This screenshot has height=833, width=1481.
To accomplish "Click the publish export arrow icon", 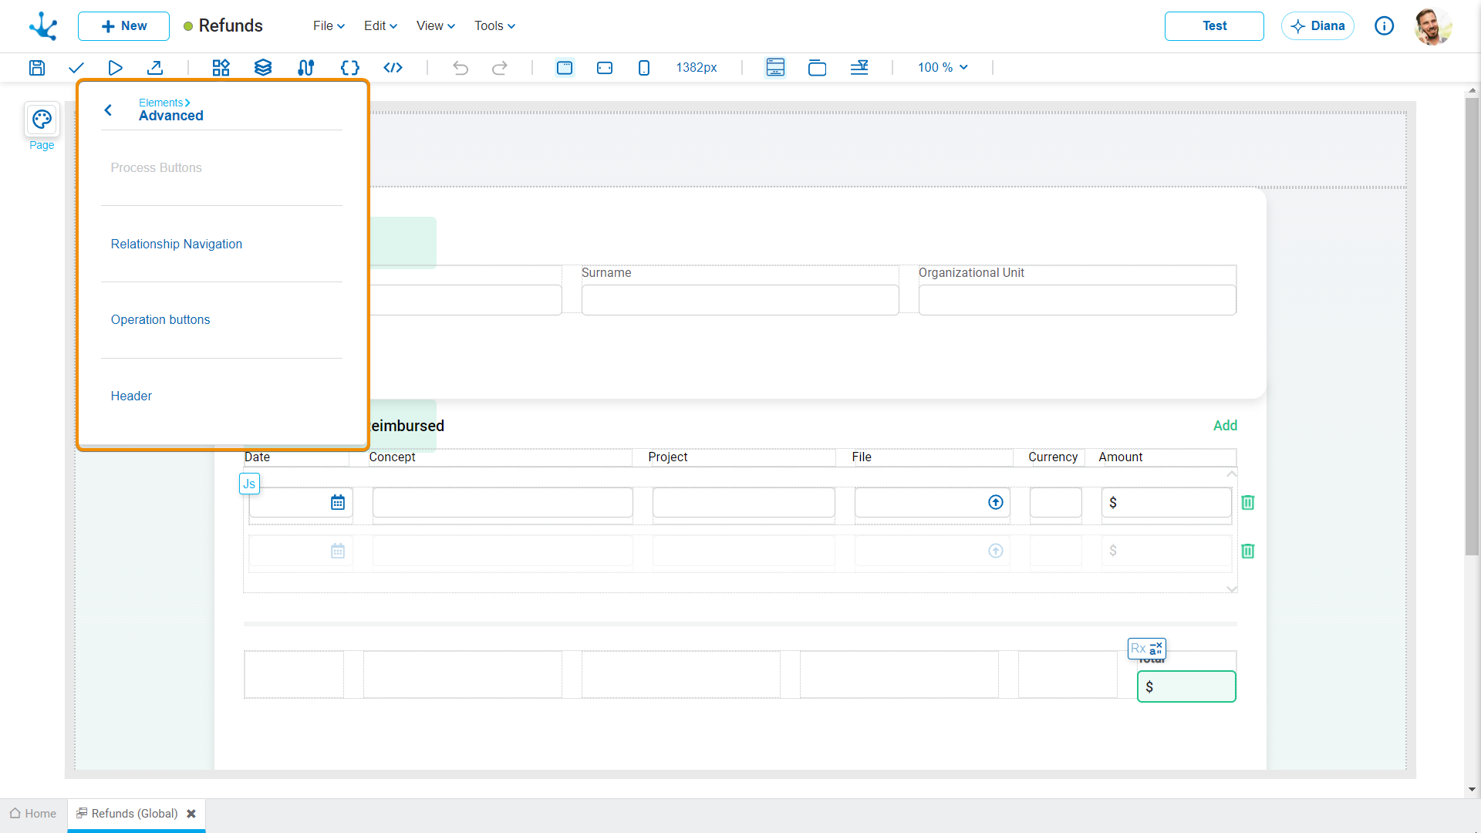I will point(155,68).
